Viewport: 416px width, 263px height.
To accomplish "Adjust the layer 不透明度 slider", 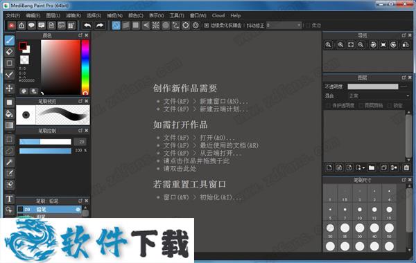I will click(x=373, y=87).
